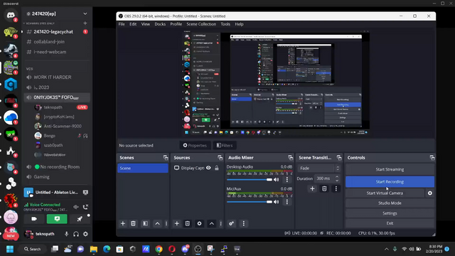The width and height of the screenshot is (455, 256).
Task: Click Start Recording button
Action: tap(390, 182)
